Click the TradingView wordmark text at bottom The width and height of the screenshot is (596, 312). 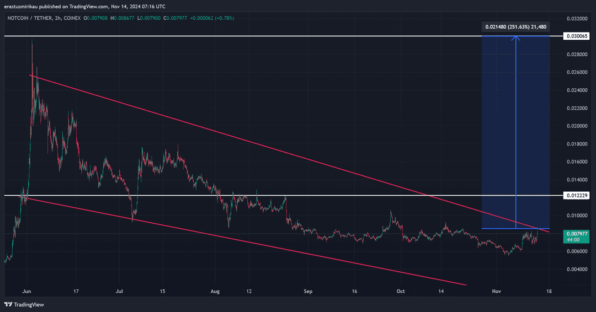(x=29, y=304)
